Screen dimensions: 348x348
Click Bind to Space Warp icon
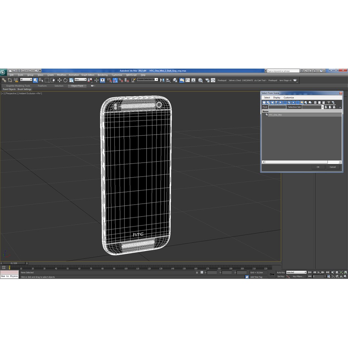pyautogui.click(x=16, y=80)
